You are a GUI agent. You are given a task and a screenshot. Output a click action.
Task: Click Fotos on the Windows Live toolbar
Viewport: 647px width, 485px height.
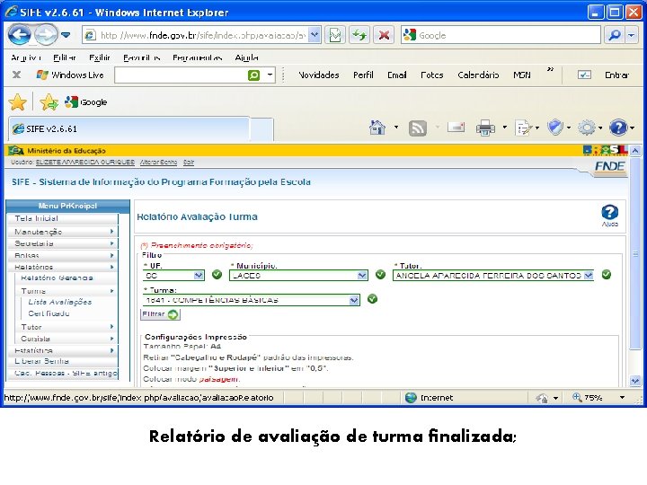[432, 75]
